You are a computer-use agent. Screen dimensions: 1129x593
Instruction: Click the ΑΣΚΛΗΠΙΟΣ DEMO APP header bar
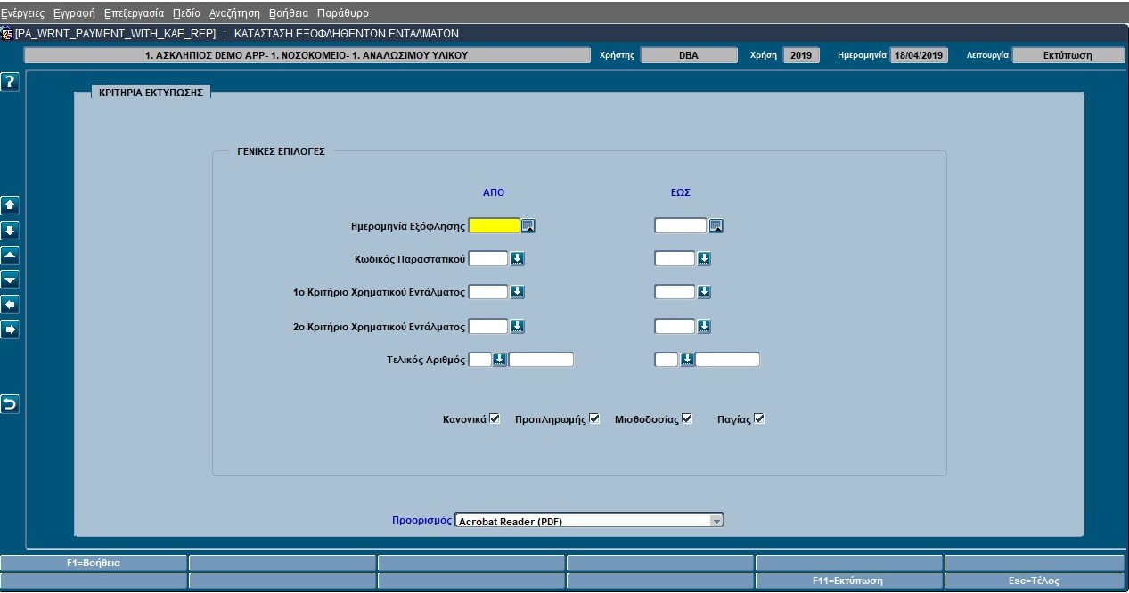click(x=307, y=55)
